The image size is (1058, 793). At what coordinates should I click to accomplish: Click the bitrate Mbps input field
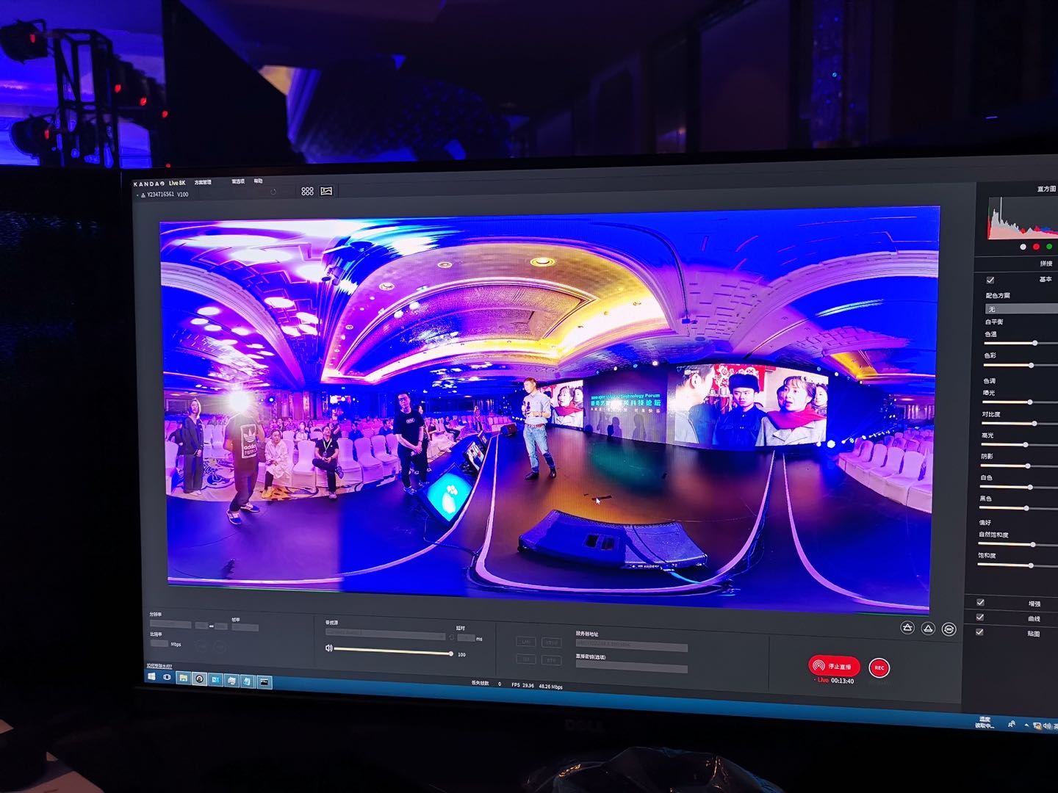159,643
